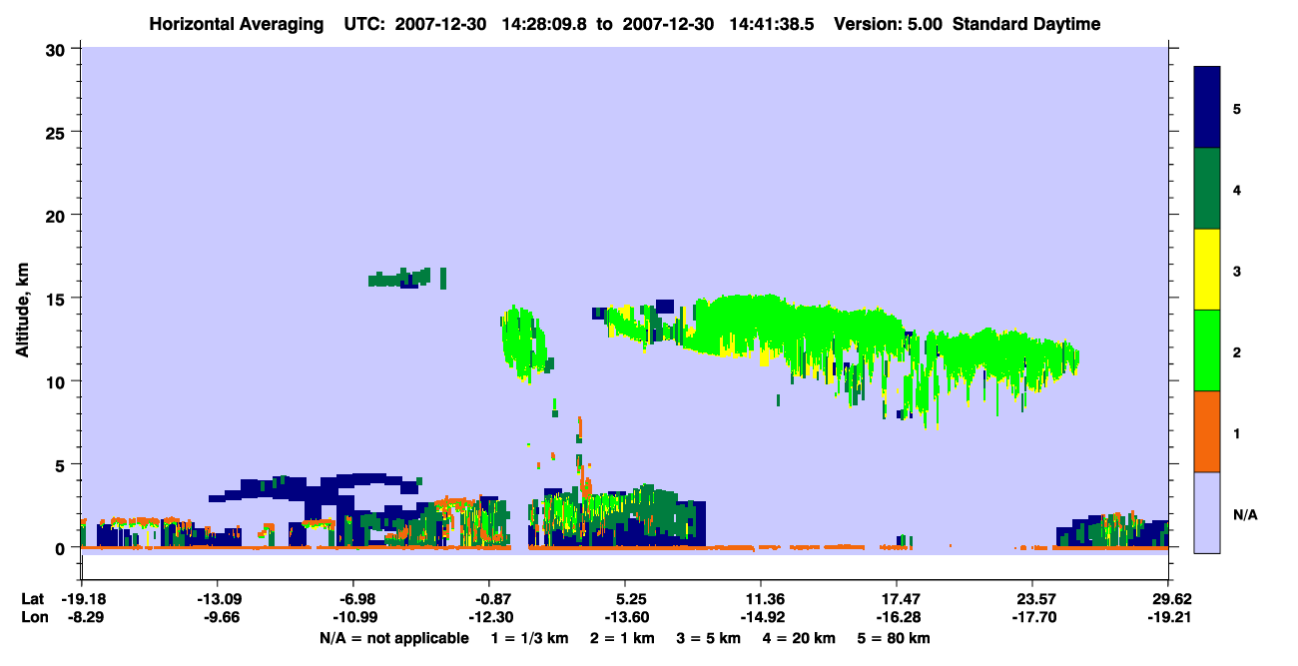Screen dimensions: 1298x666
Task: Click the bright green colorbar segment labeled 2
Action: point(1207,350)
